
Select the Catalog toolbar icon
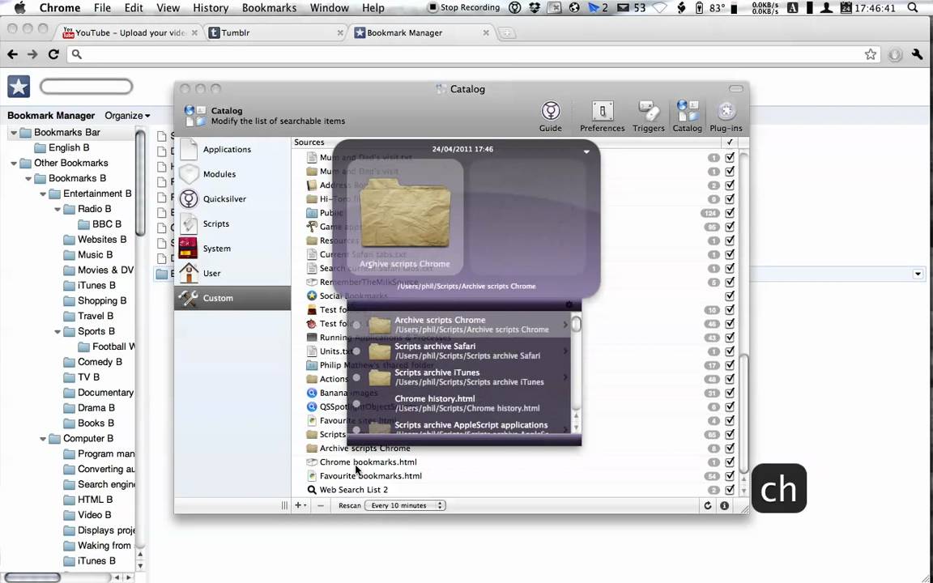pyautogui.click(x=687, y=116)
